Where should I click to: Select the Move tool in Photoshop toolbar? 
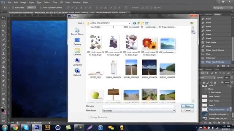(3, 18)
